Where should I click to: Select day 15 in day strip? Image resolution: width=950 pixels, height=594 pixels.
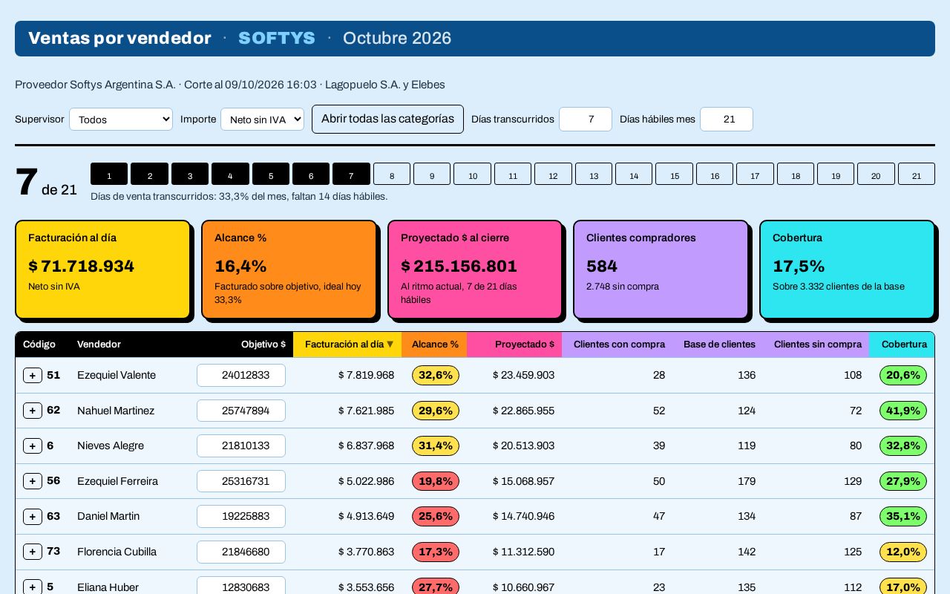(675, 174)
